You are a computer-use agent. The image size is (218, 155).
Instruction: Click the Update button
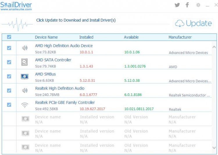(x=193, y=24)
